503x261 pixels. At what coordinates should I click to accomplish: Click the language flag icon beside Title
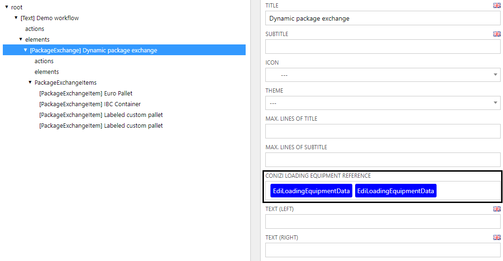pos(496,6)
